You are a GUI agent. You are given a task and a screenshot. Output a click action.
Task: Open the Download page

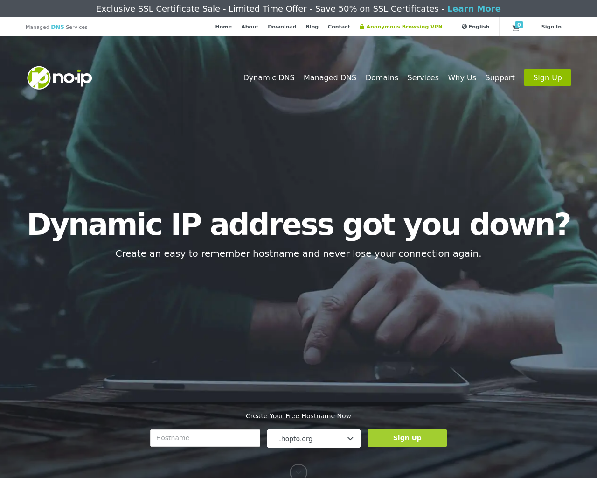click(x=282, y=27)
